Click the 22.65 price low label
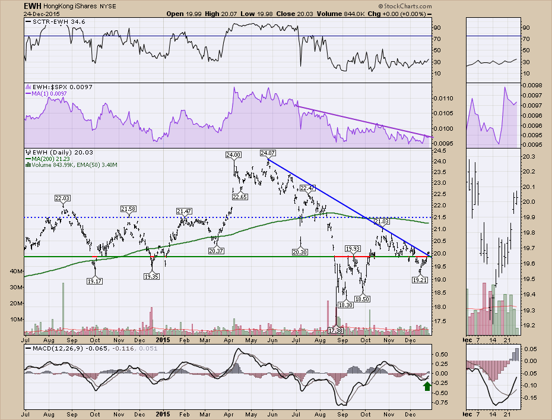The height and width of the screenshot is (420, 552). (239, 197)
